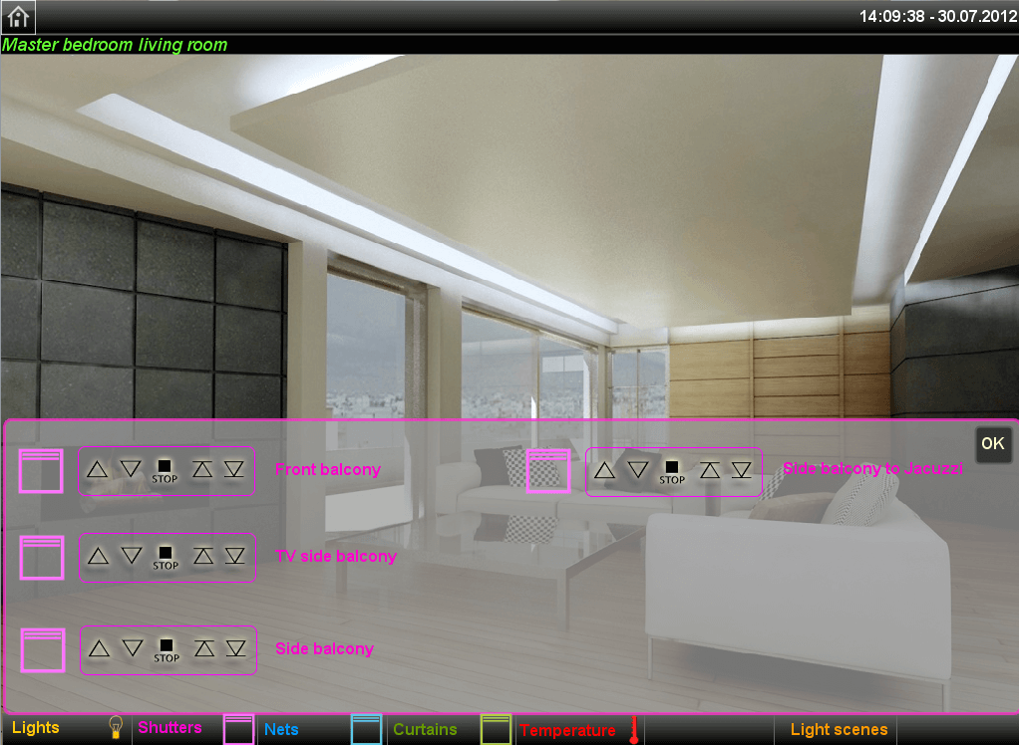This screenshot has height=745, width=1019.
Task: Fully open the TV side balcony shutter
Action: [203, 556]
